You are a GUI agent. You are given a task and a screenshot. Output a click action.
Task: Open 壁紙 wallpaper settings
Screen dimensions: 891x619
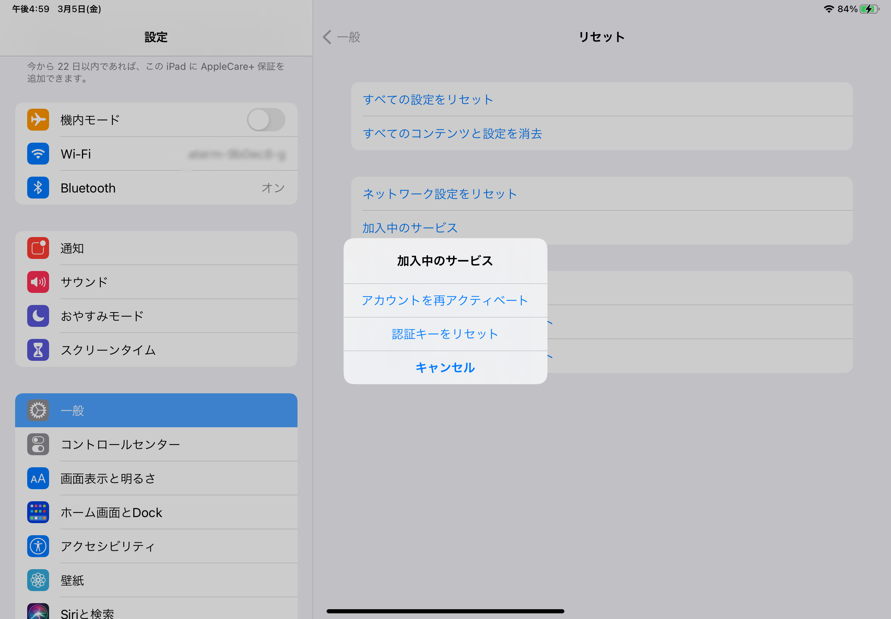click(156, 580)
